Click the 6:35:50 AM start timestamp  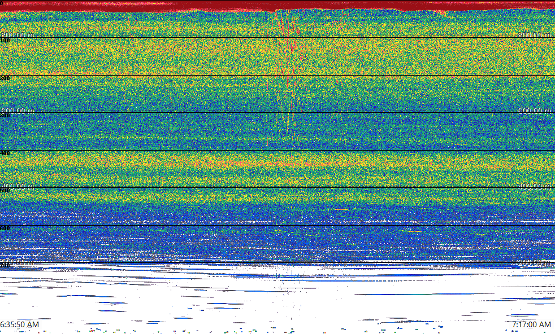(19, 324)
